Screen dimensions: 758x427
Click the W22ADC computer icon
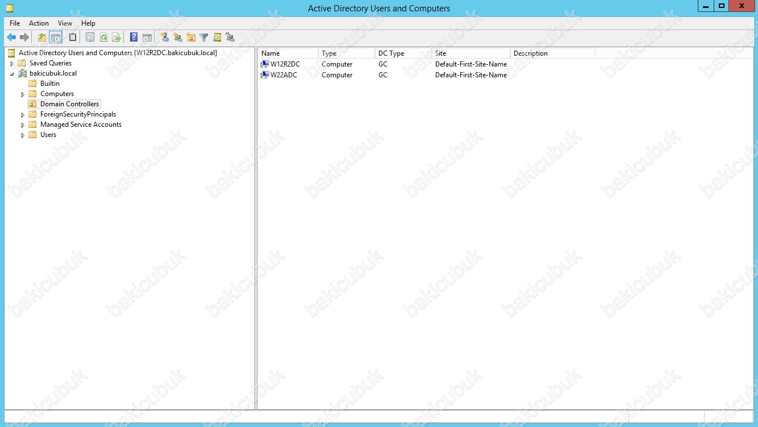tap(265, 75)
